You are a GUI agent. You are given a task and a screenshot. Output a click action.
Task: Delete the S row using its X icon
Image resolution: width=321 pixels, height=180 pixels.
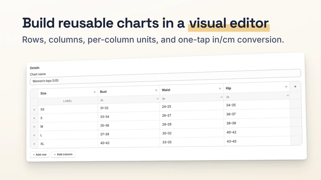pyautogui.click(x=34, y=118)
